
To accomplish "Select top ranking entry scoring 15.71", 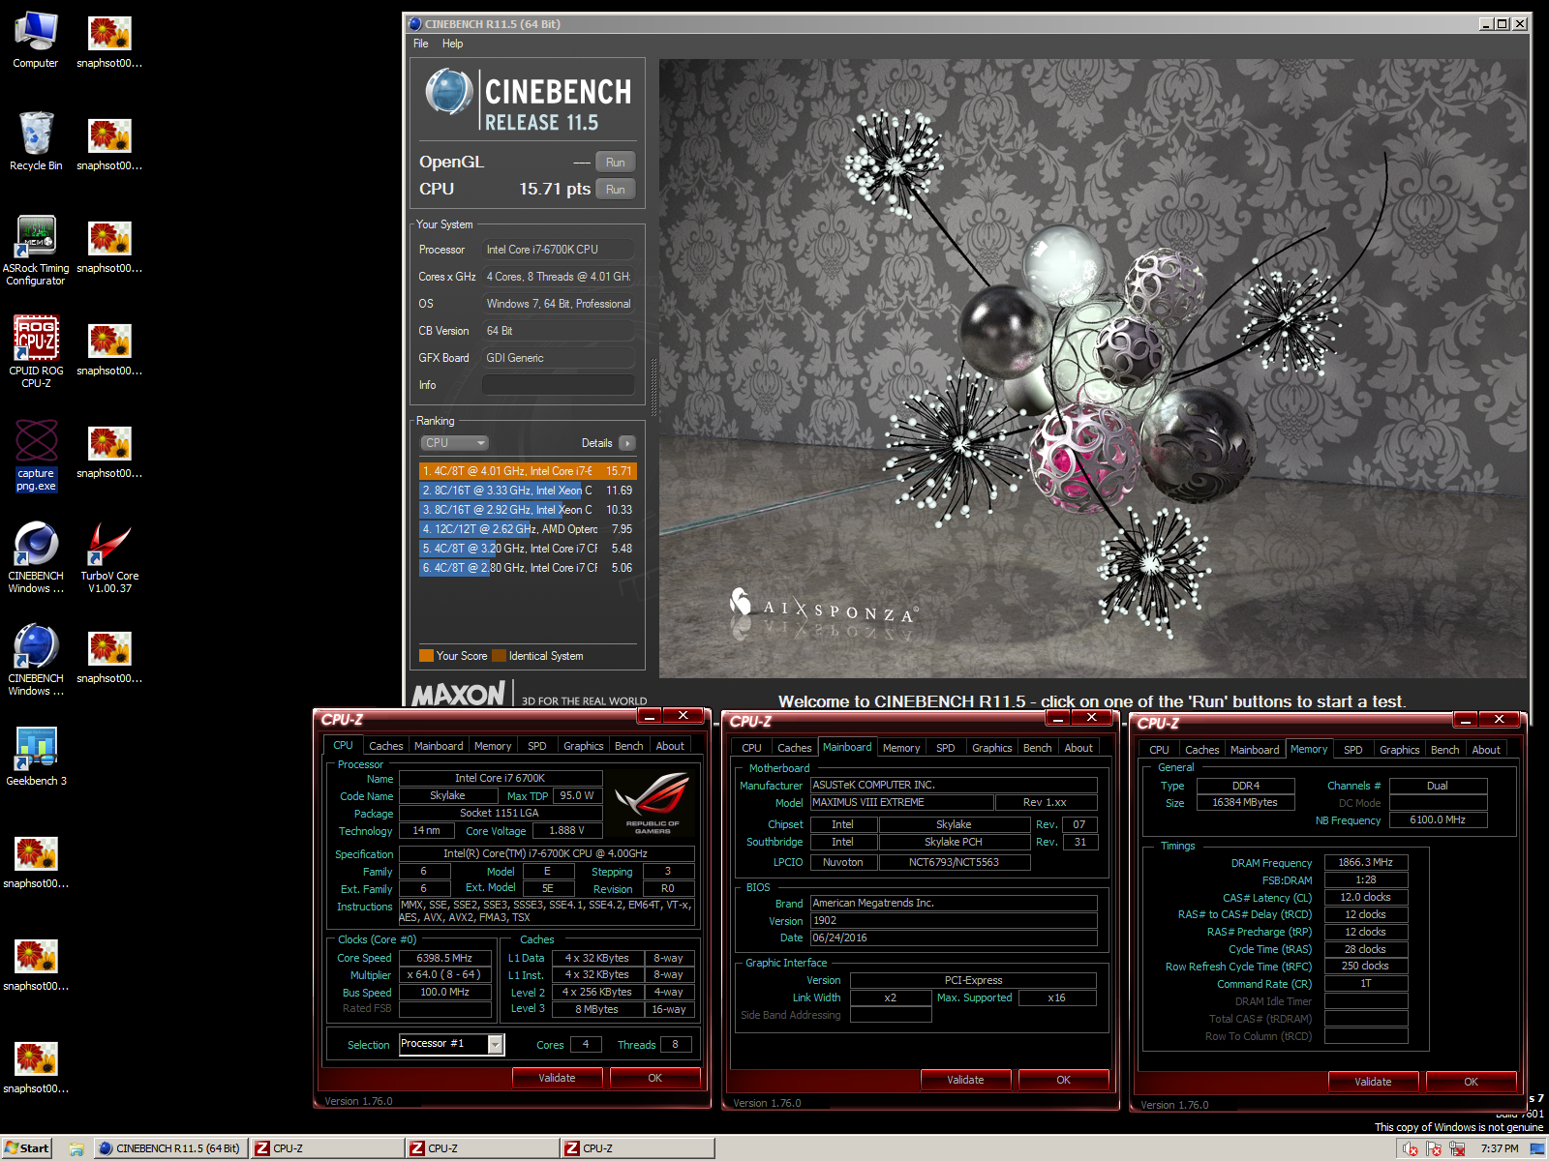I will [528, 471].
